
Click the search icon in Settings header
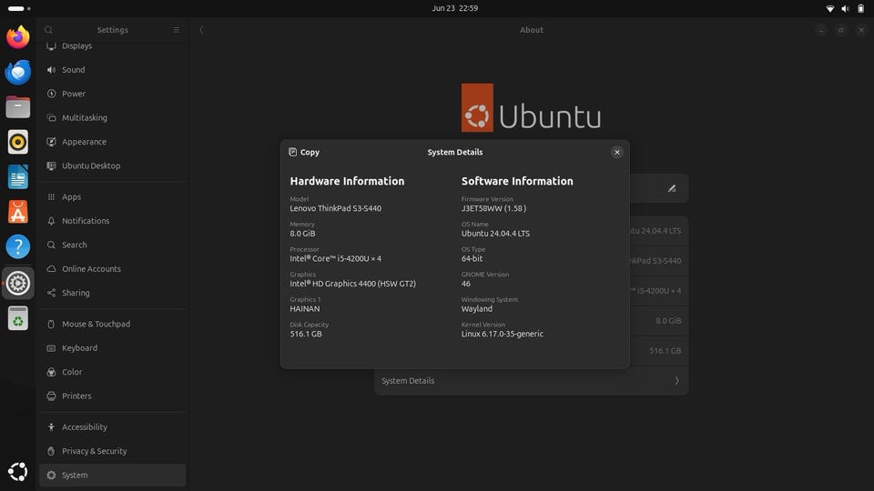[49, 29]
